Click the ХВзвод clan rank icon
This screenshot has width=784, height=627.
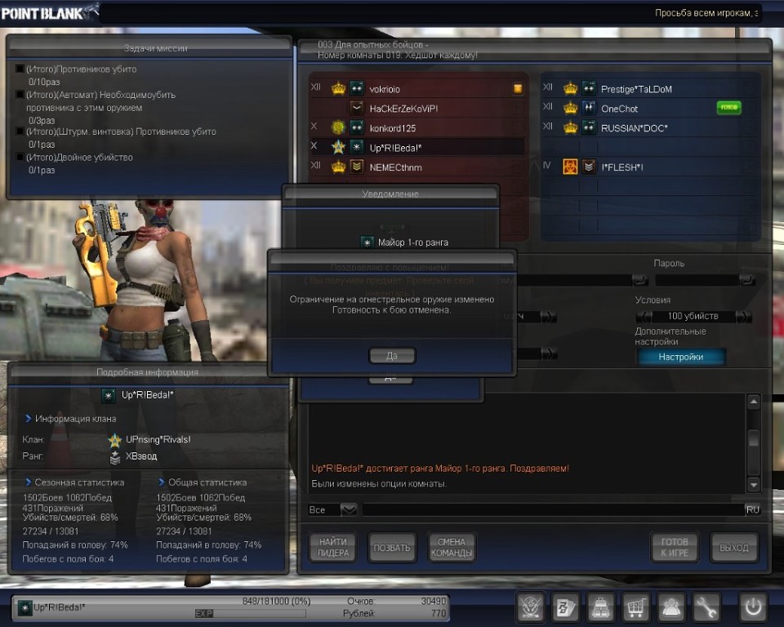pyautogui.click(x=115, y=457)
